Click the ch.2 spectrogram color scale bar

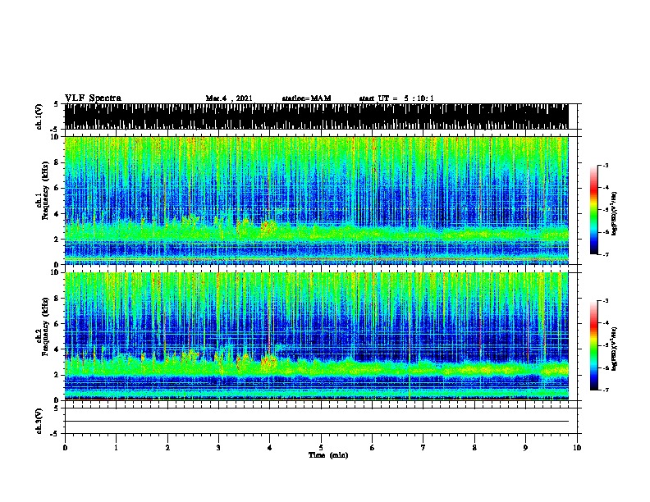pos(593,345)
